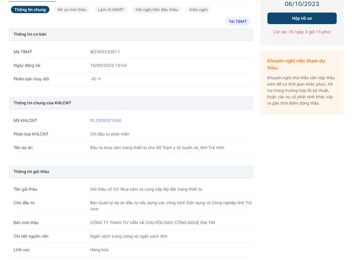This screenshot has height=260, width=352.
Task: Expand the Phiên bản thay đổi dropdown arrow
Action: pos(100,79)
